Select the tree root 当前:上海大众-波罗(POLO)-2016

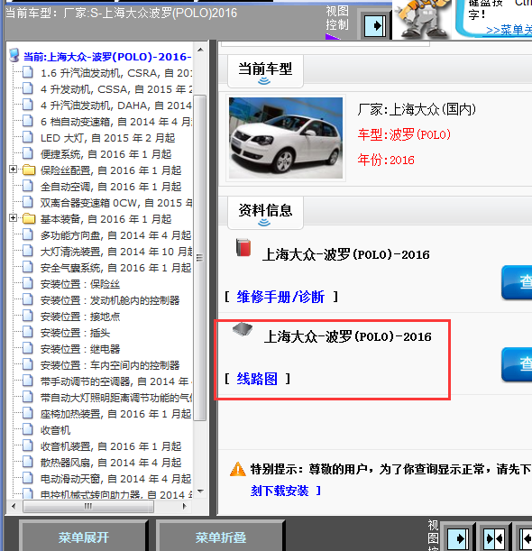(107, 57)
